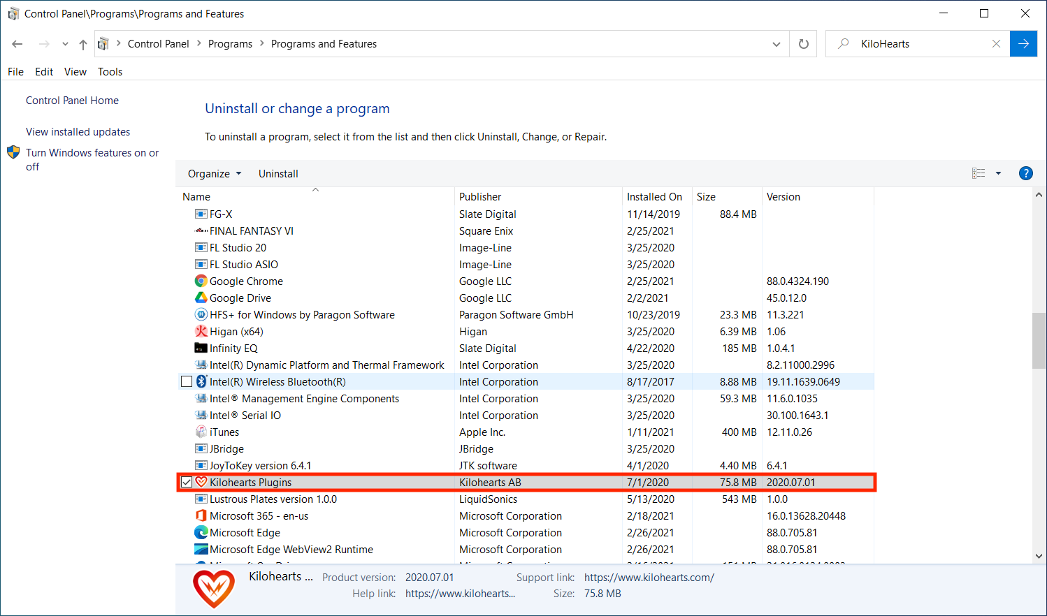Clear the KiloHearts search text

[996, 44]
